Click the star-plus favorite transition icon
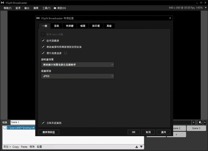This screenshot has width=208, height=151. point(200,122)
